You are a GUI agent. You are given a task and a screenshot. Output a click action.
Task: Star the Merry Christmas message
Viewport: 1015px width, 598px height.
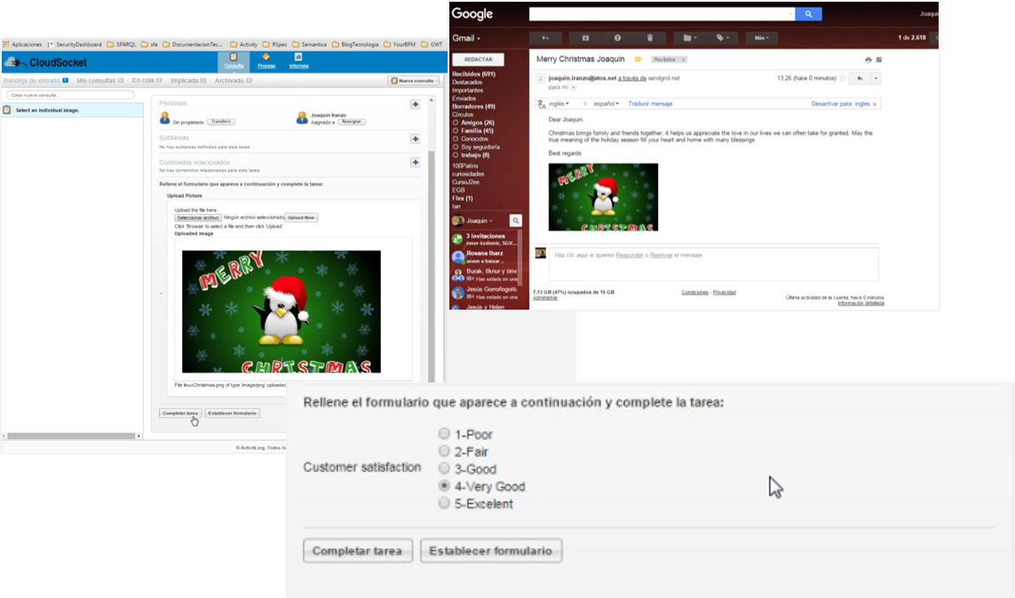(842, 78)
